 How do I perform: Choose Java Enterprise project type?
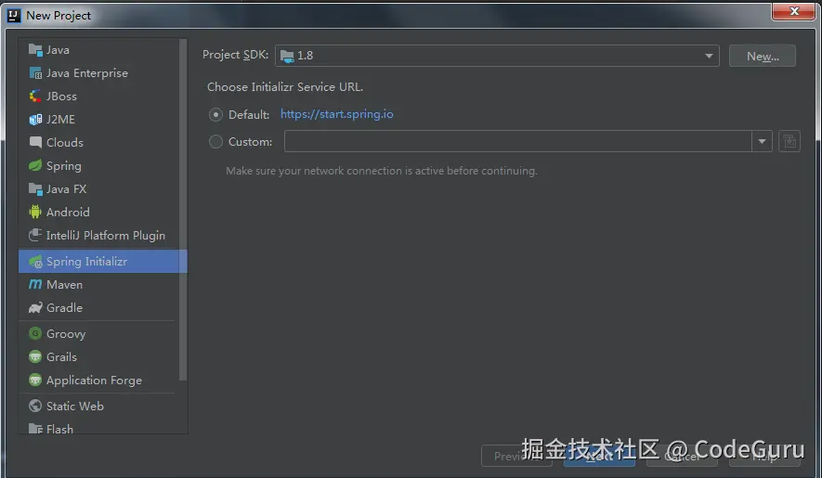tap(98, 73)
